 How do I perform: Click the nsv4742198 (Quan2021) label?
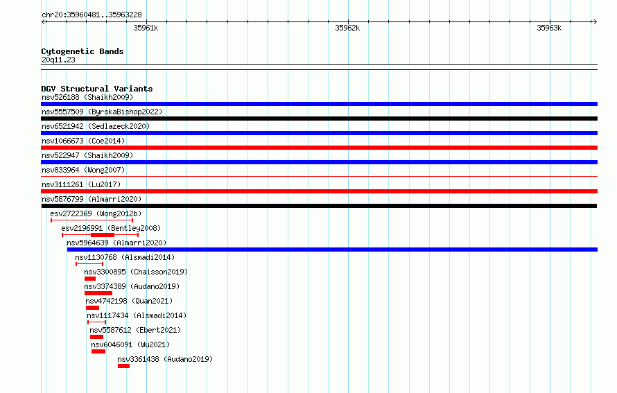point(129,301)
